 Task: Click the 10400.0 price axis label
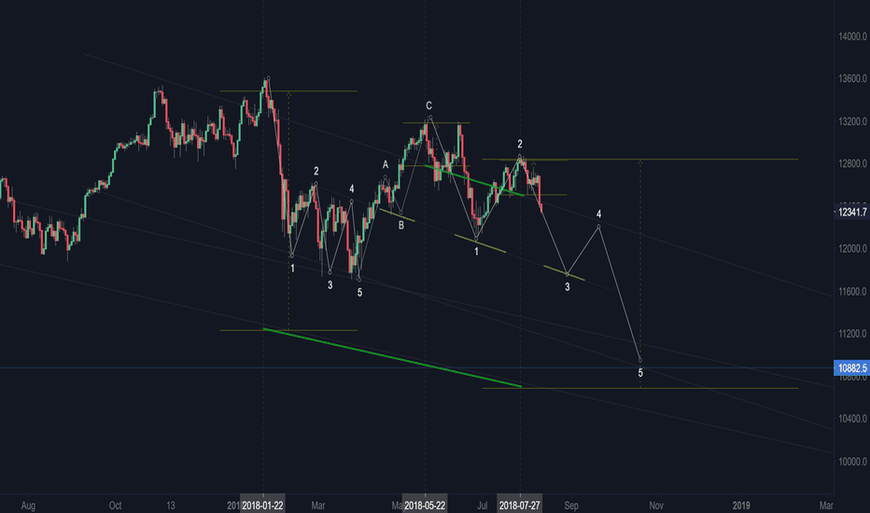[852, 419]
